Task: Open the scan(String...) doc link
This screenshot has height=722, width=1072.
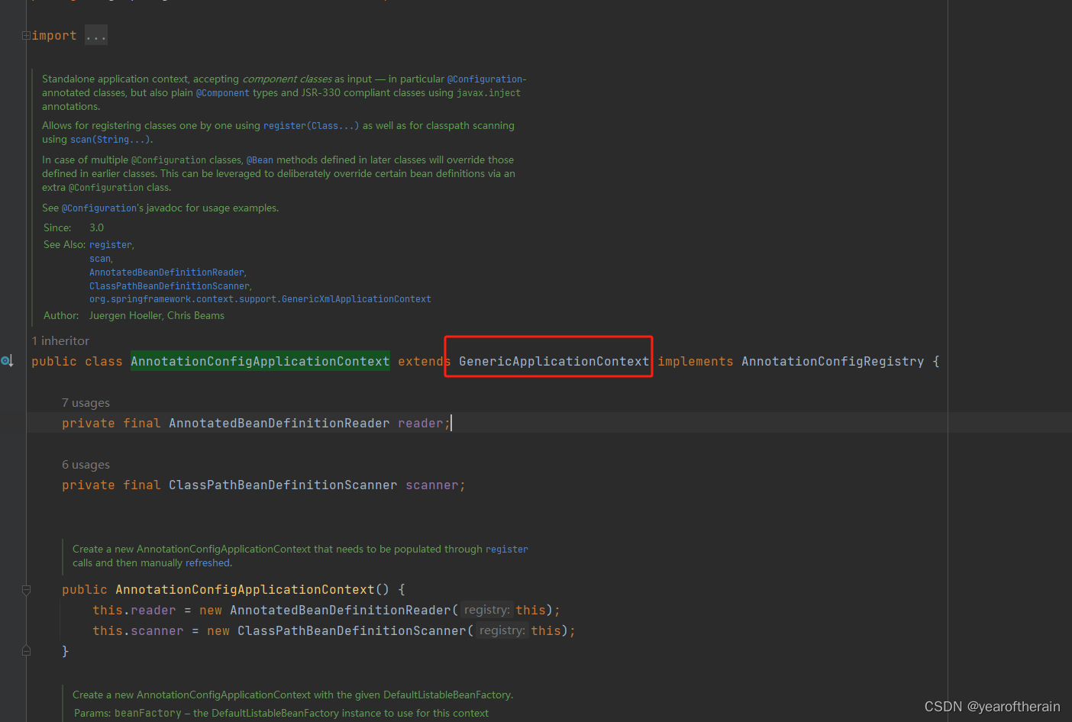Action: tap(111, 140)
